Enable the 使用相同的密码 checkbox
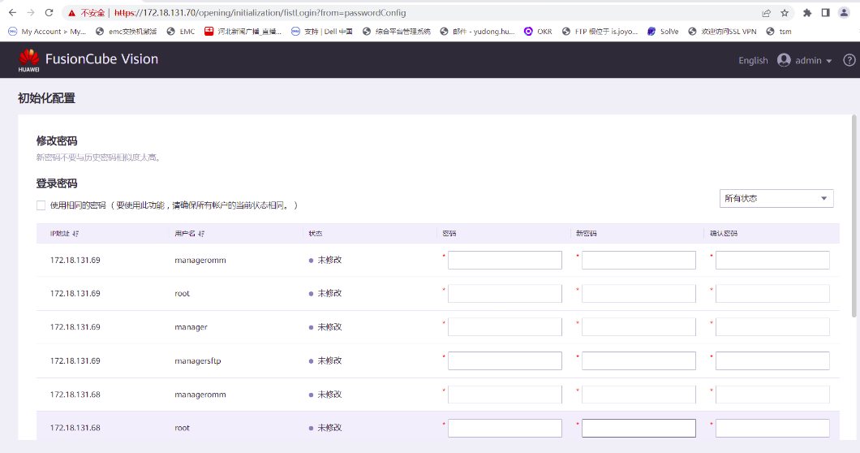Viewport: 860px width, 453px height. click(x=41, y=205)
